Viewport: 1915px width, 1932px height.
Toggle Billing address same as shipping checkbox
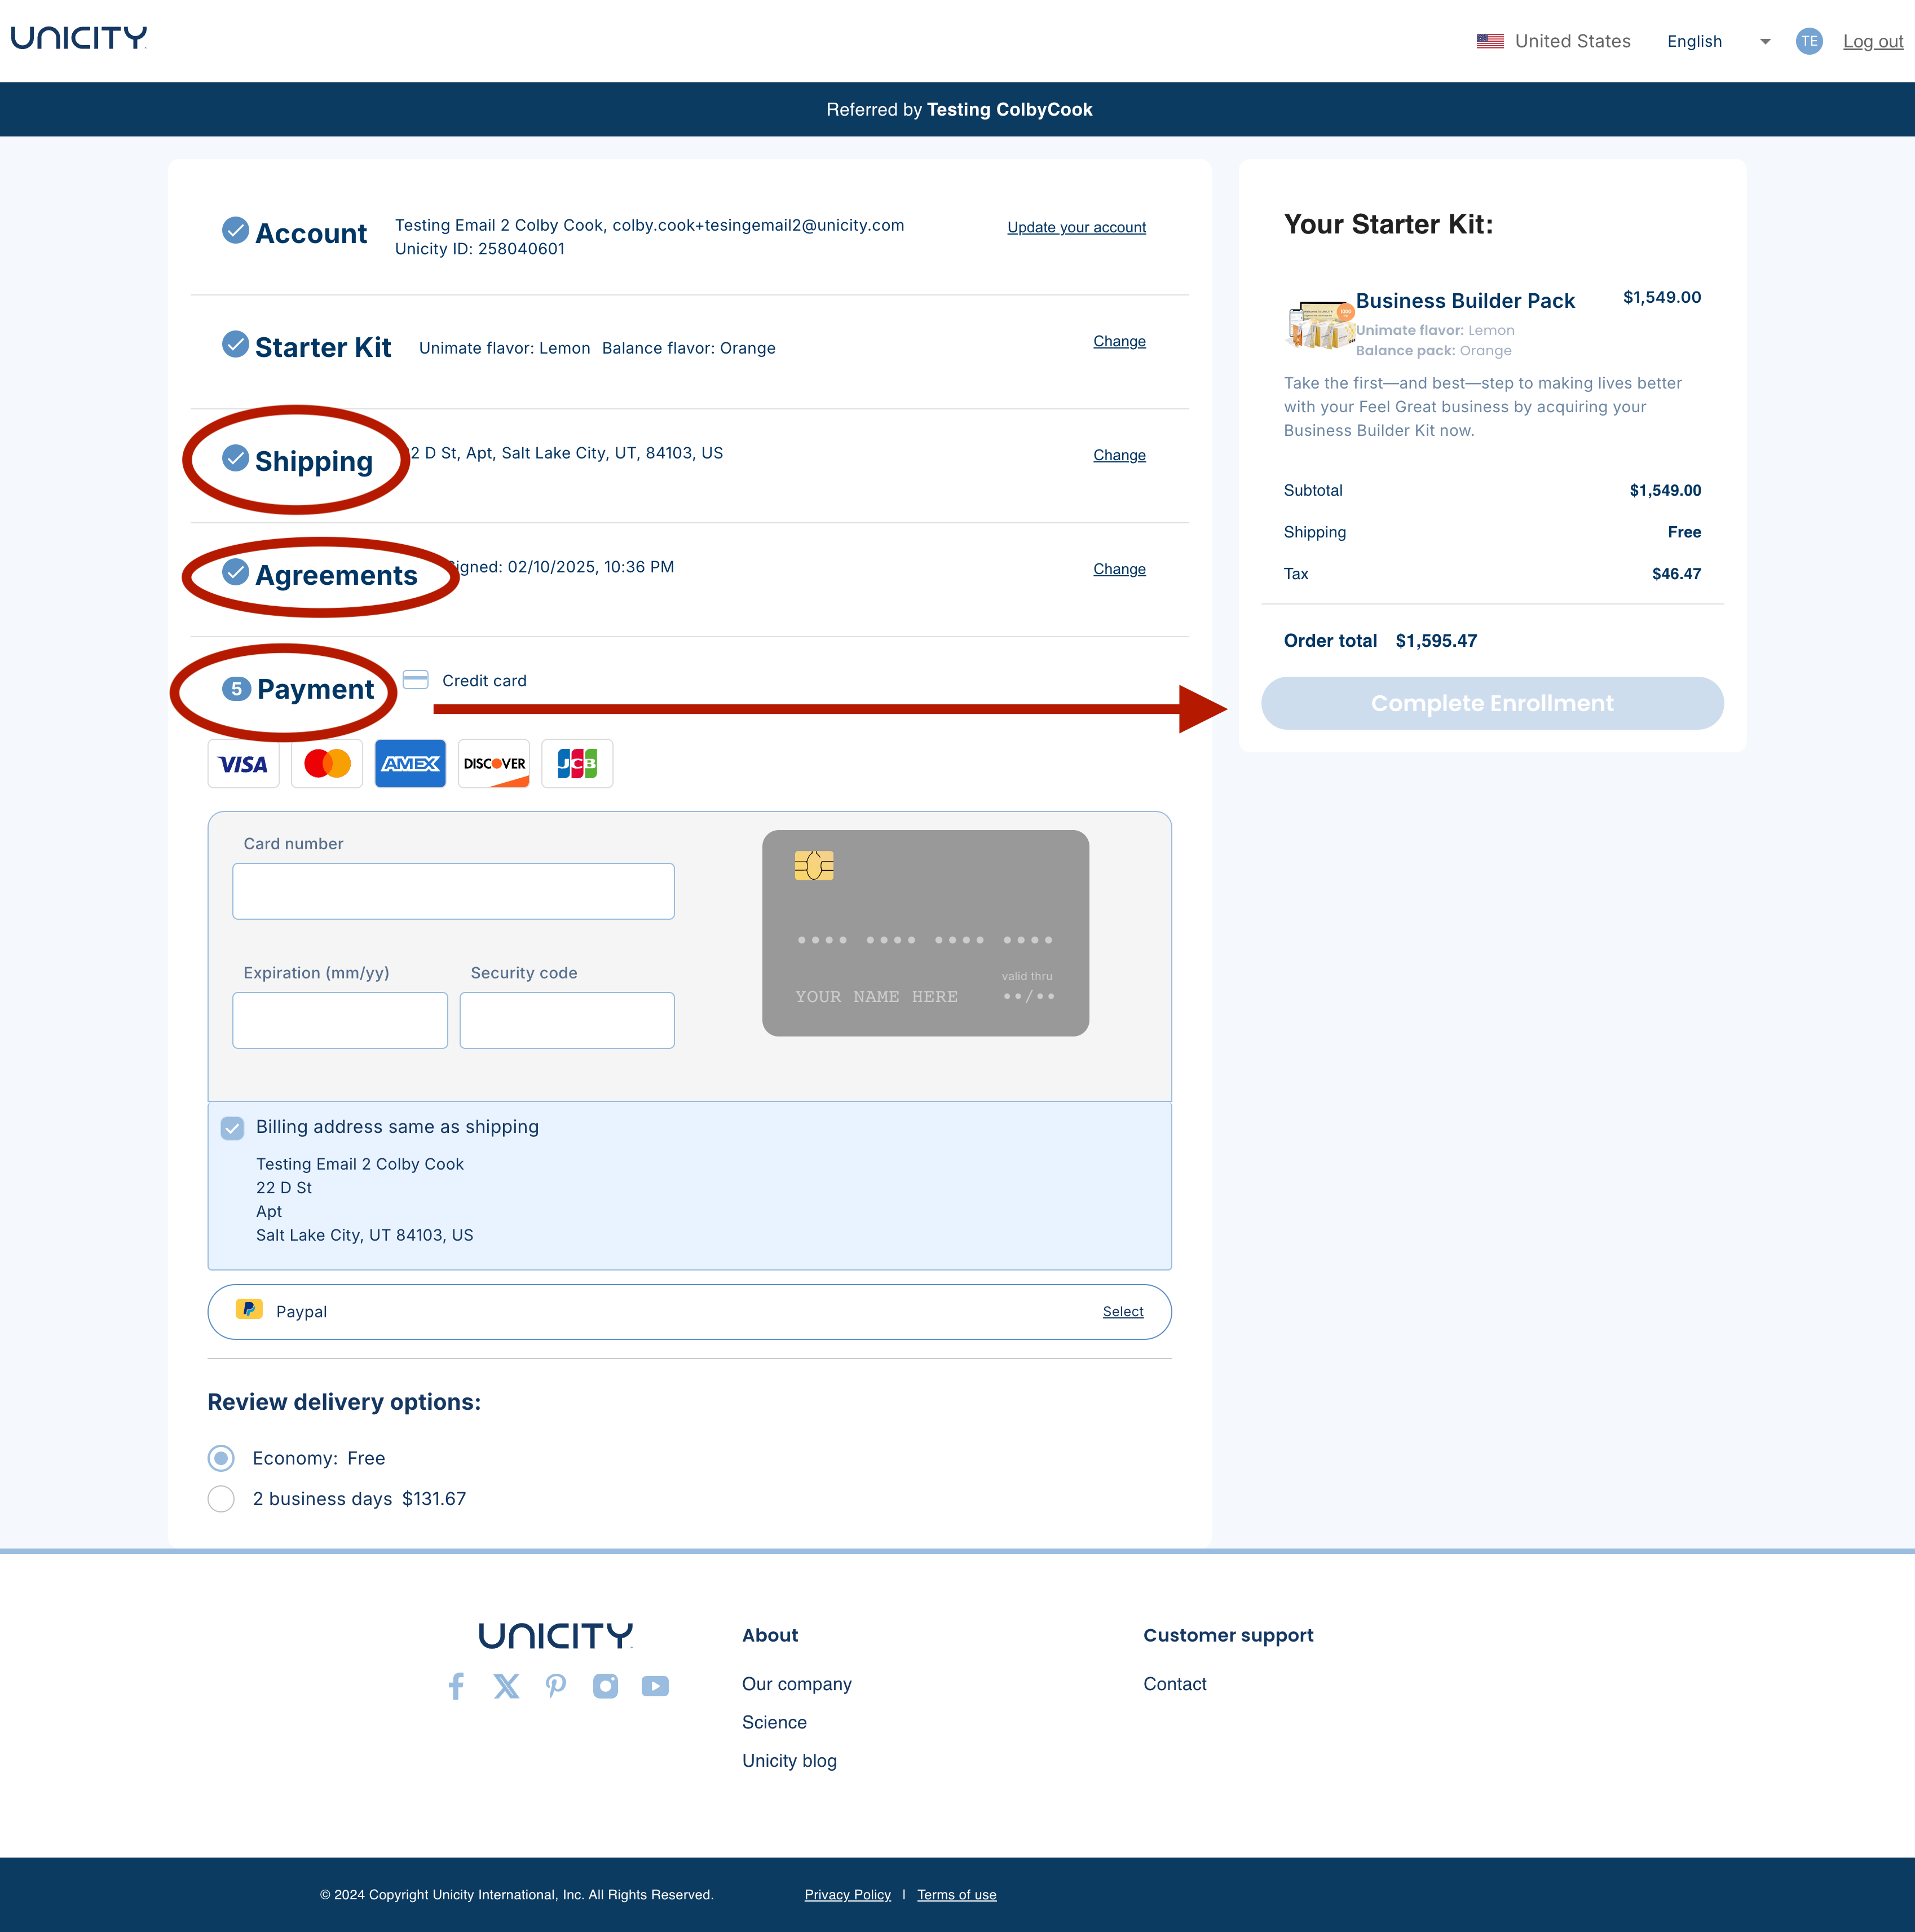point(232,1128)
